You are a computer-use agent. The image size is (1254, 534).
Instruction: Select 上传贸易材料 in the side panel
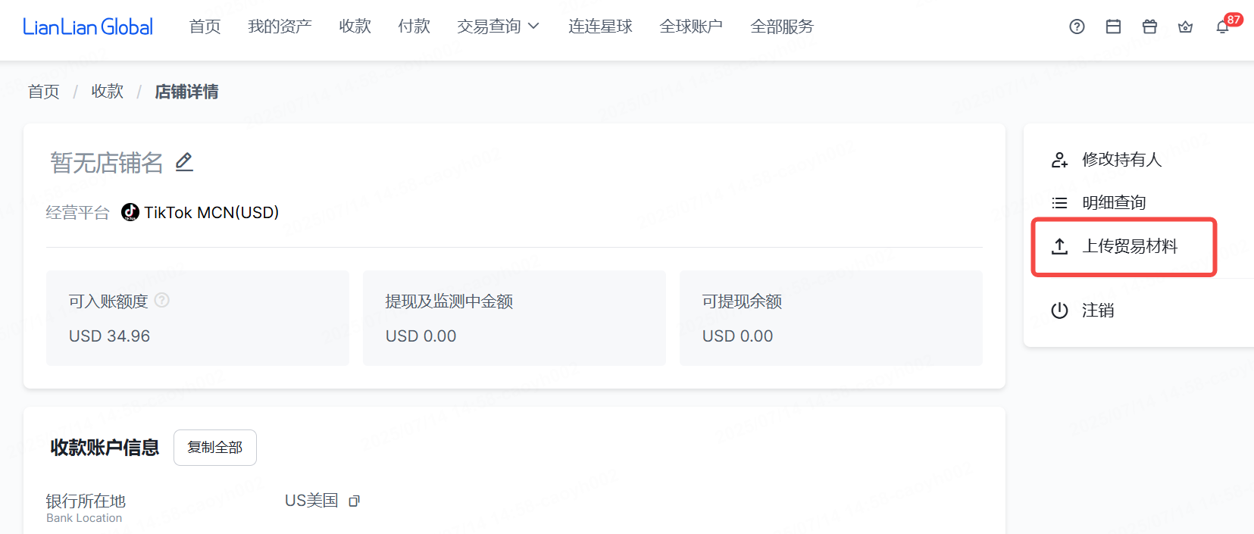click(1129, 246)
